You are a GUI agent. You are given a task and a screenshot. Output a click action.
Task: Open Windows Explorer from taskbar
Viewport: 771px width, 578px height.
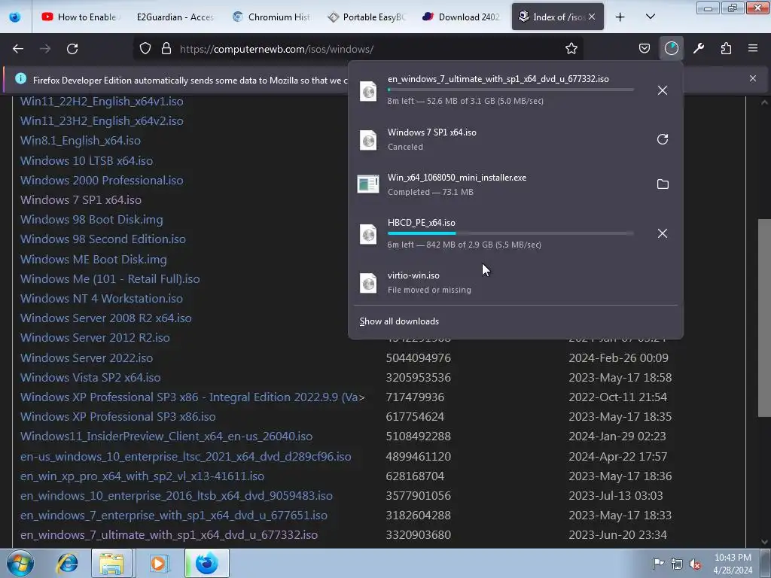tap(111, 563)
